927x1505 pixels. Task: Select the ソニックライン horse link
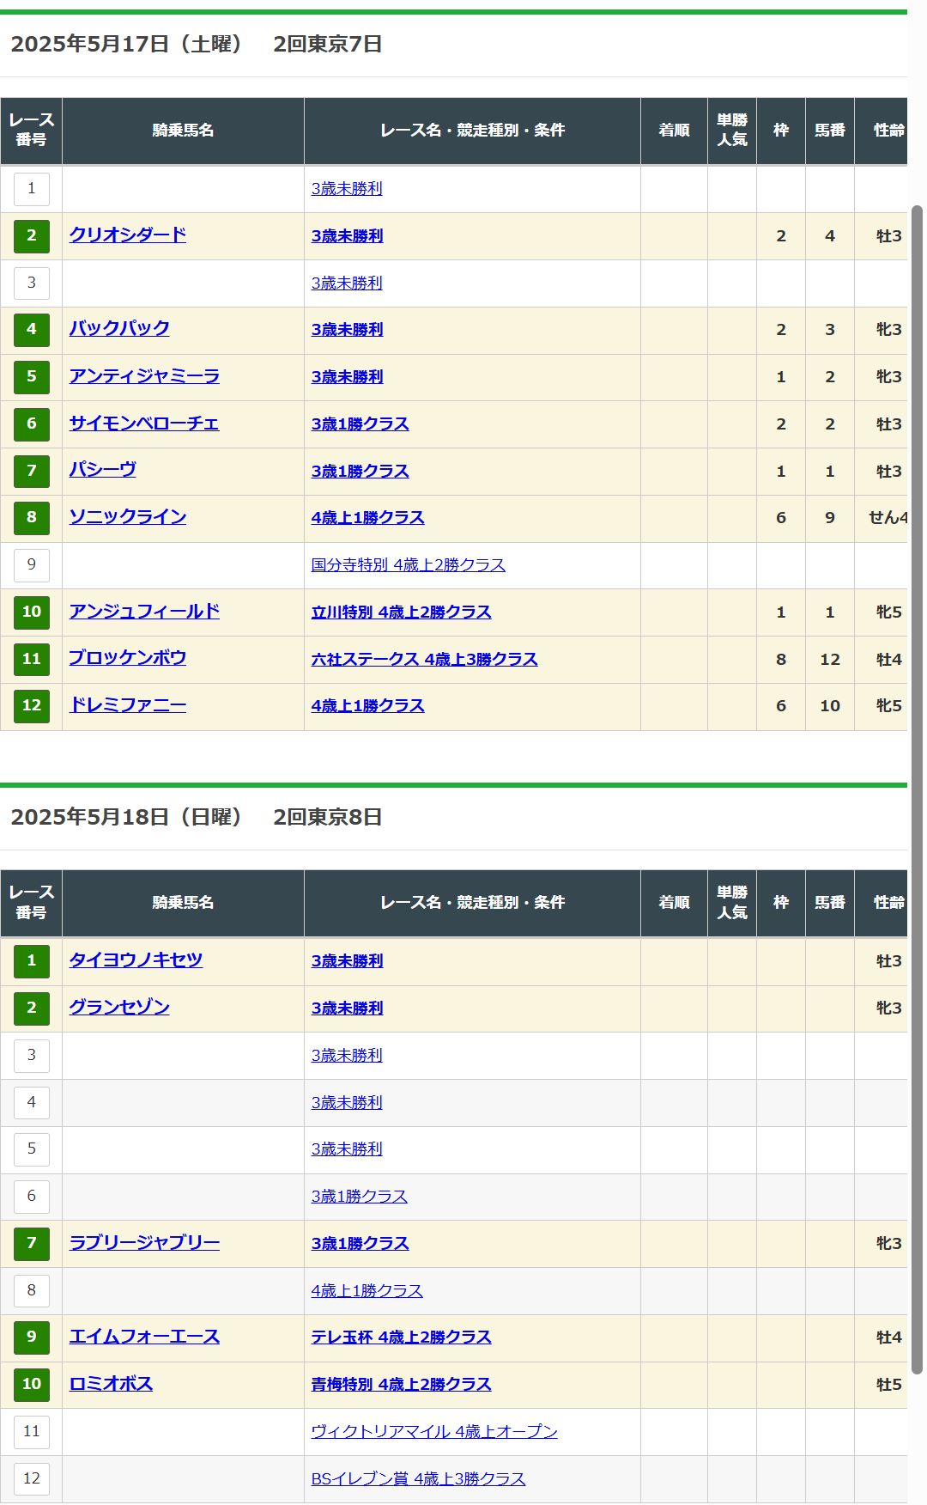127,517
